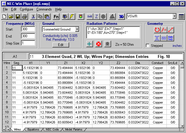
Task: Click the Step Size input field
Action: (28, 43)
